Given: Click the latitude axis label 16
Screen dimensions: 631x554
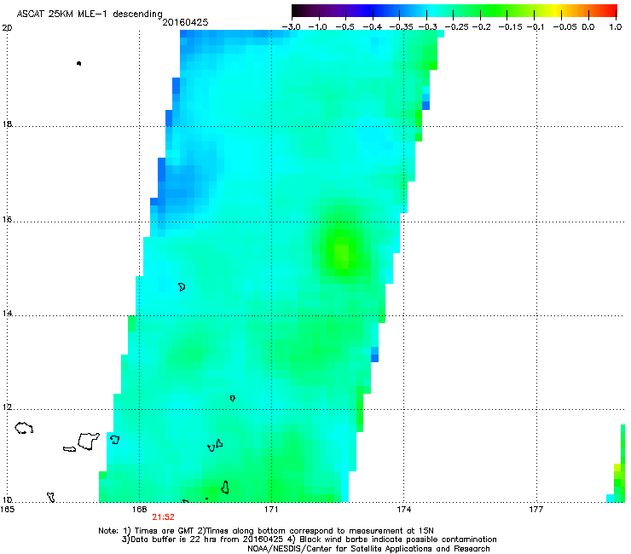Looking at the screenshot, I should pos(7,220).
